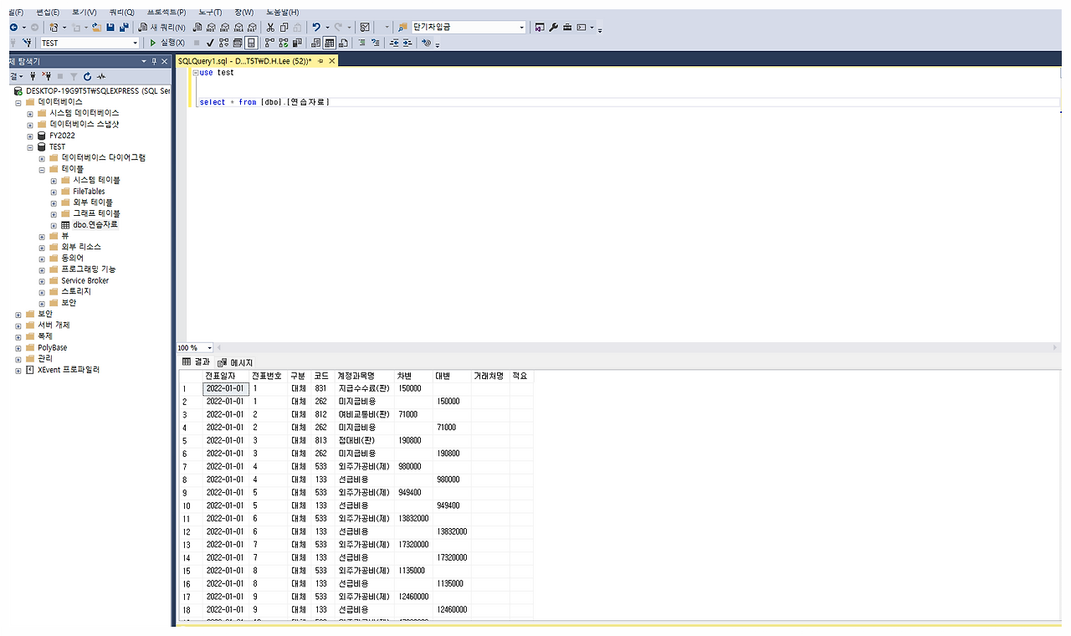Click the parse query checkmark icon
1071x636 pixels.
tap(210, 43)
